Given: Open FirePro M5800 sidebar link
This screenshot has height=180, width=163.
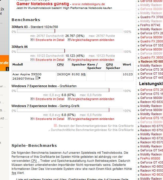Looking at the screenshot, I should point(150,158).
